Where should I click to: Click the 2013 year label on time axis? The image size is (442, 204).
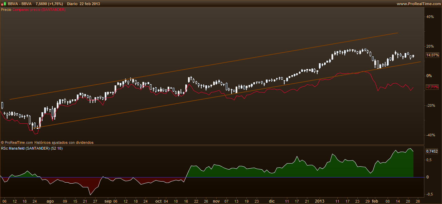click(x=319, y=201)
